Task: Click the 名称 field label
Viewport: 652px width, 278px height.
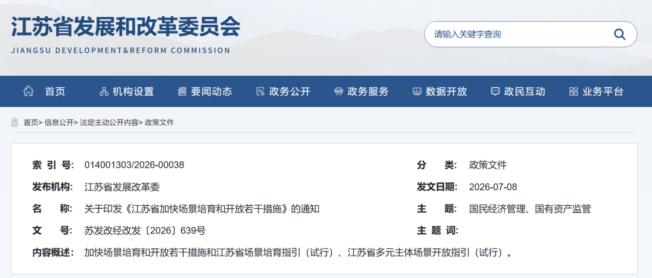Action: coord(53,209)
